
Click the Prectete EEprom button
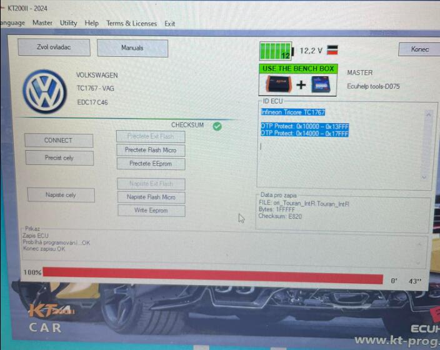tap(151, 164)
